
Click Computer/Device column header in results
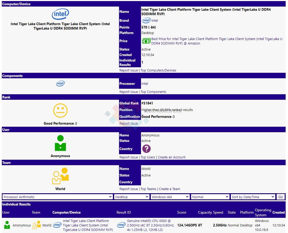66,212
